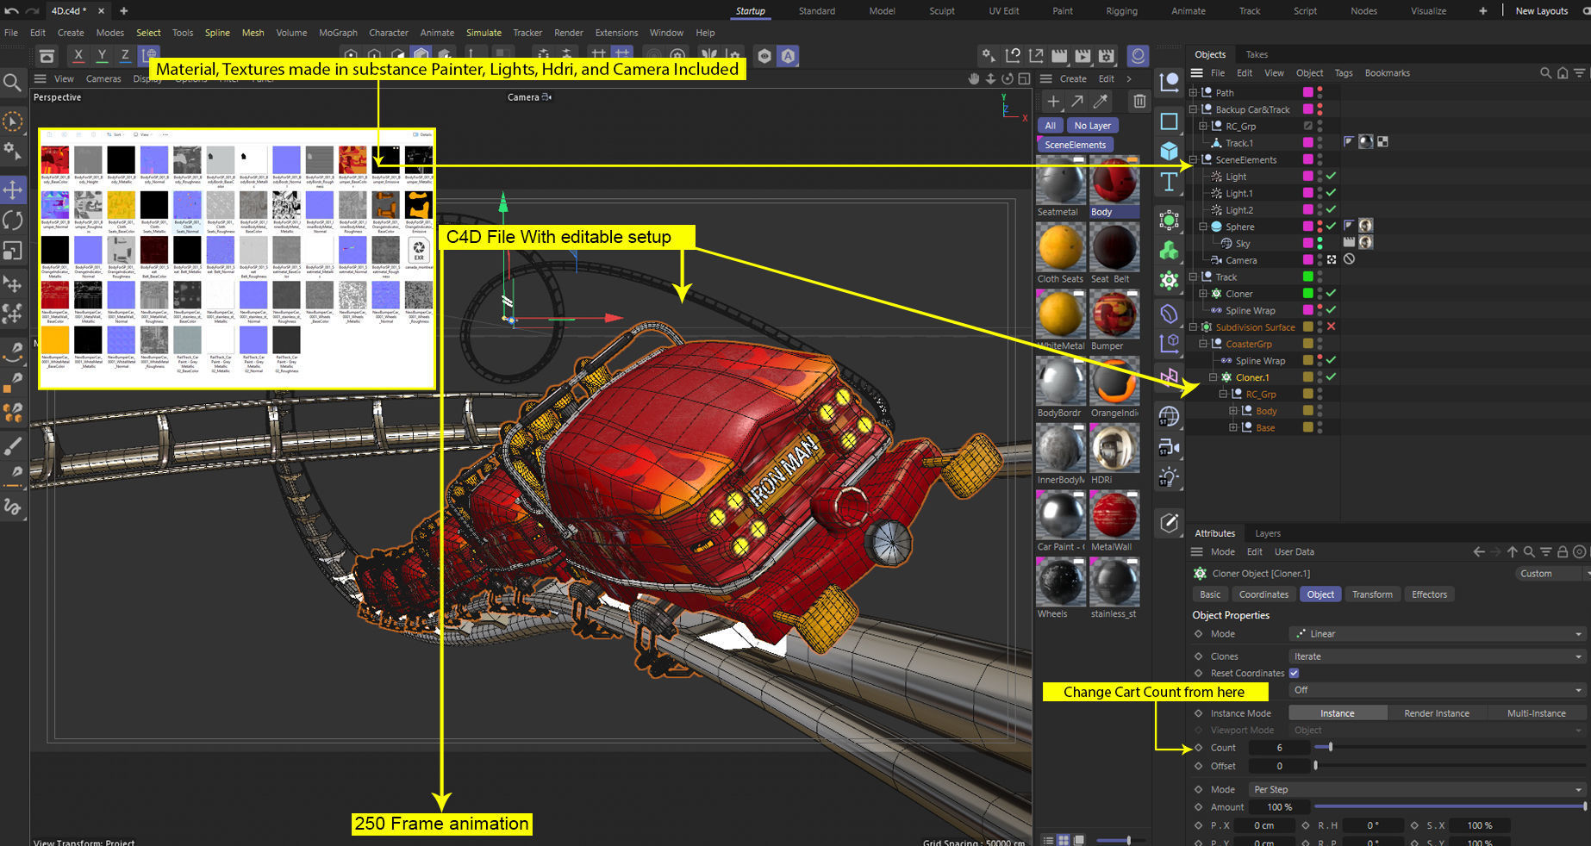Click the Rectangle spline icon in palette
This screenshot has width=1591, height=846.
(x=1170, y=121)
